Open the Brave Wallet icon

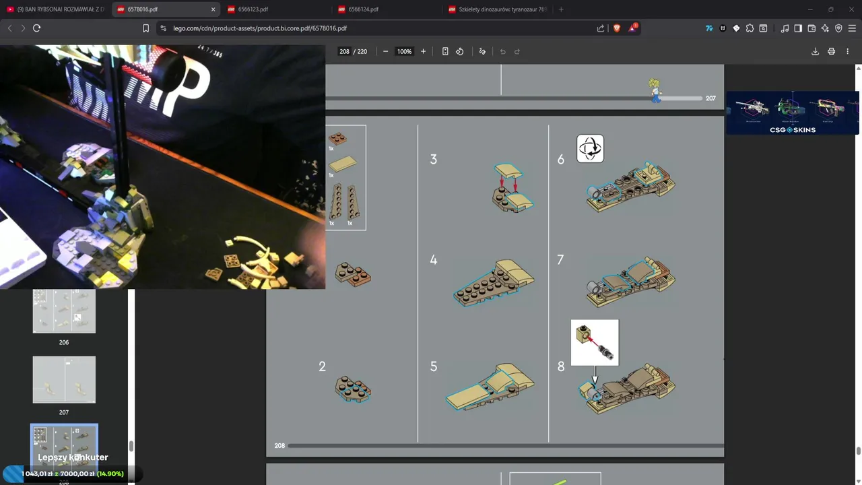[811, 28]
